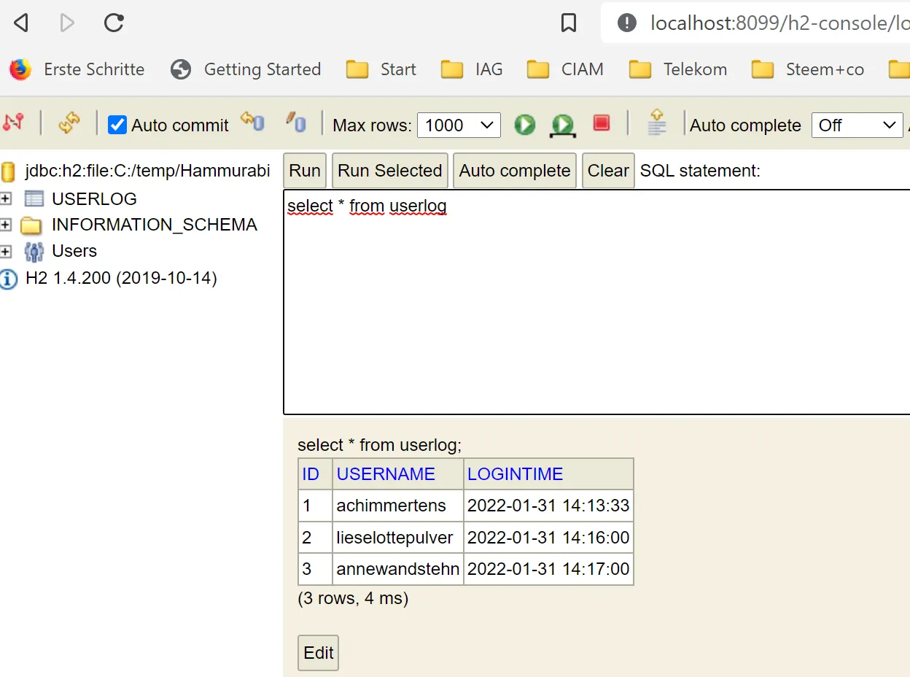
Task: Click the command history icon
Action: 657,122
